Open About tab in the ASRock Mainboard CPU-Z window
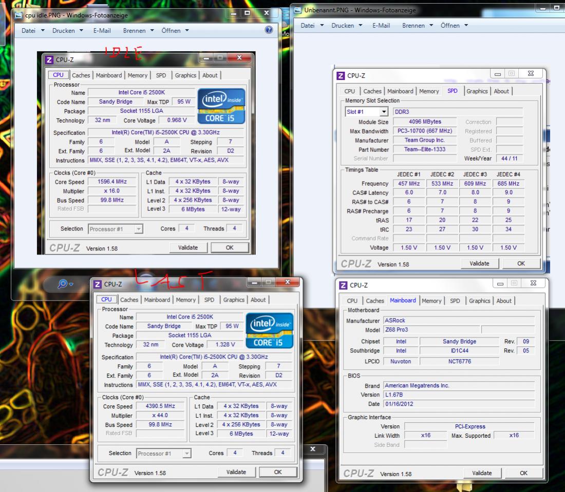Viewport: 565px width, 492px height. pos(504,301)
